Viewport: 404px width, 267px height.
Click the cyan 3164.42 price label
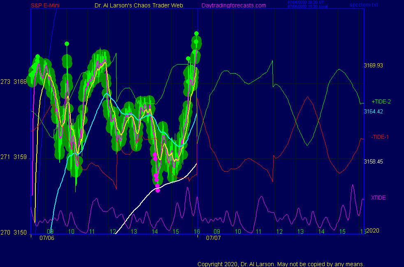(373, 111)
